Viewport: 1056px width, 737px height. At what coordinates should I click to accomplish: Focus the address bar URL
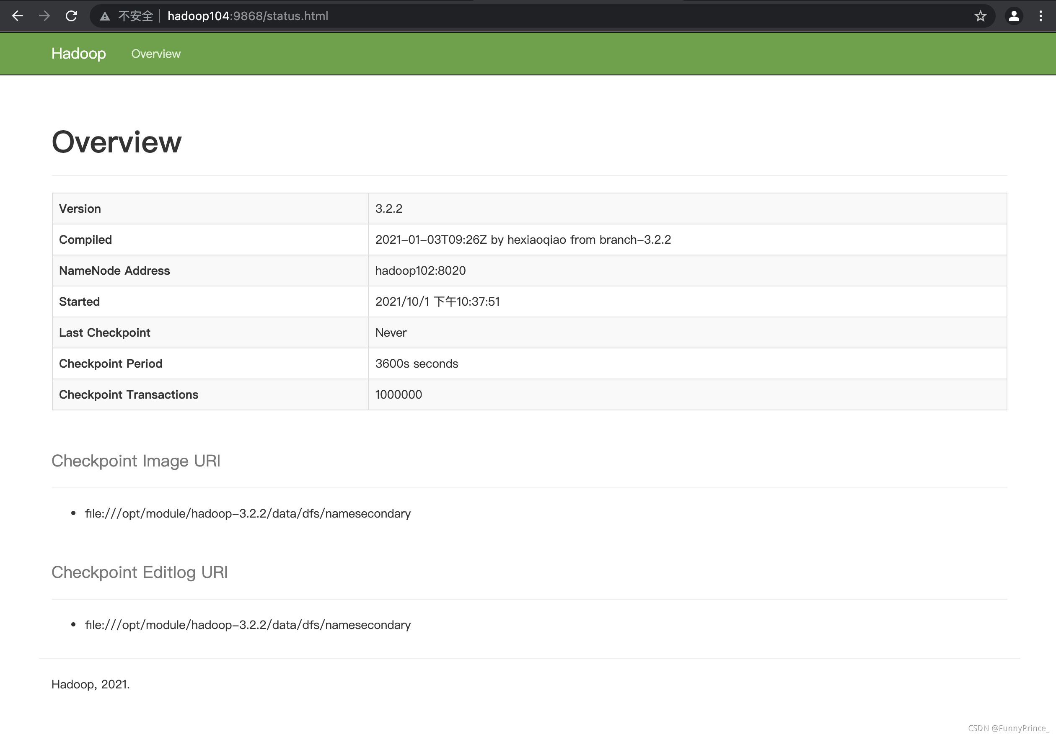point(248,16)
